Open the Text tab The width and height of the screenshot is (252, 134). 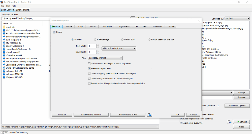coord(144,26)
